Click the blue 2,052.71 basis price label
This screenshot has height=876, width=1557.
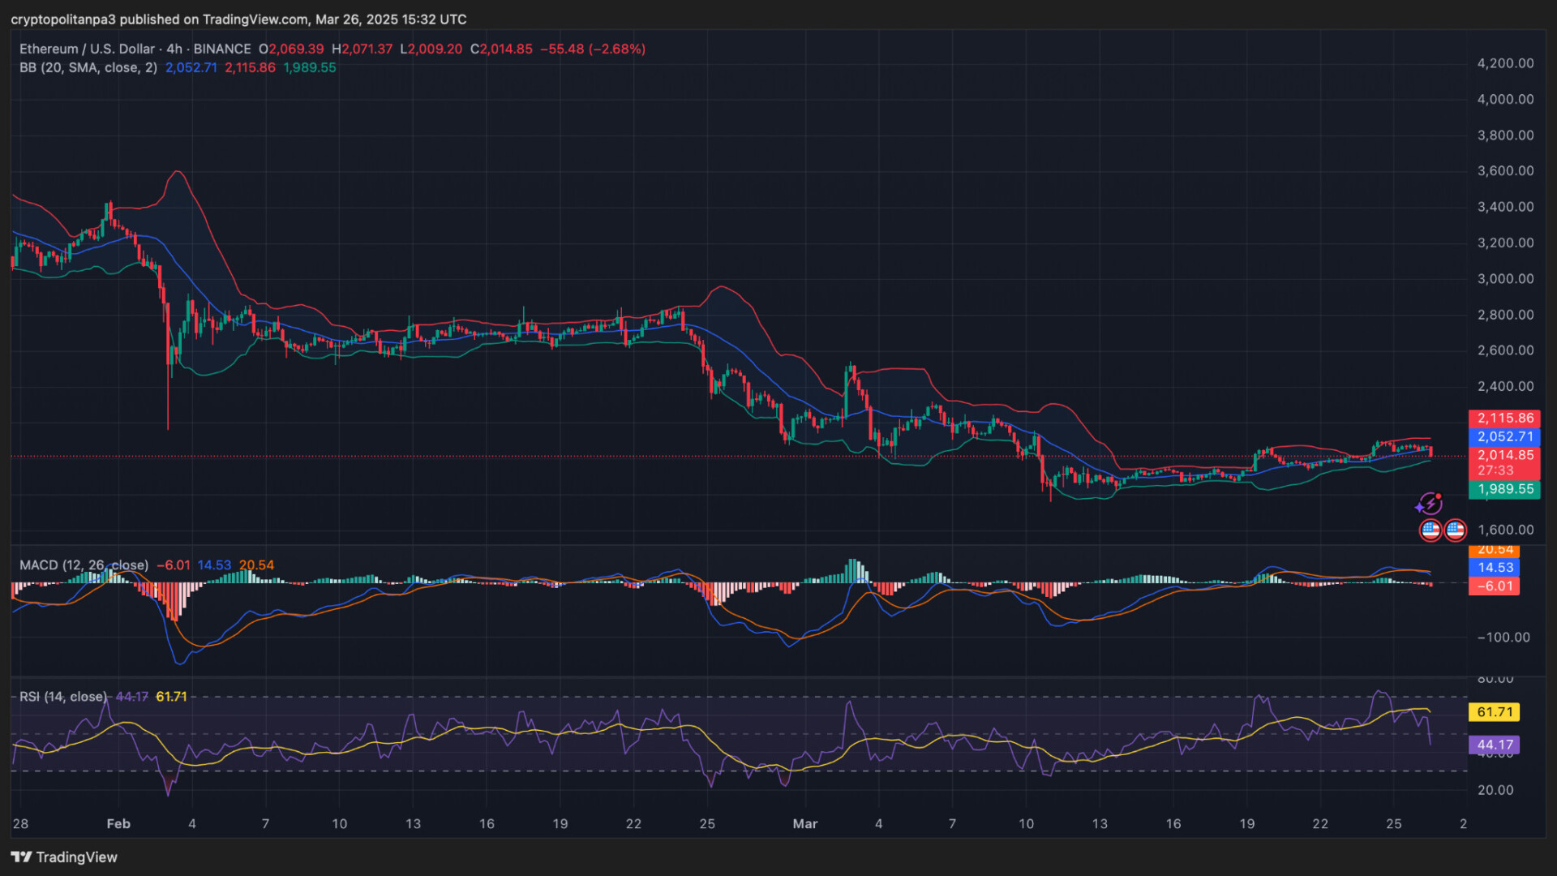(1504, 436)
